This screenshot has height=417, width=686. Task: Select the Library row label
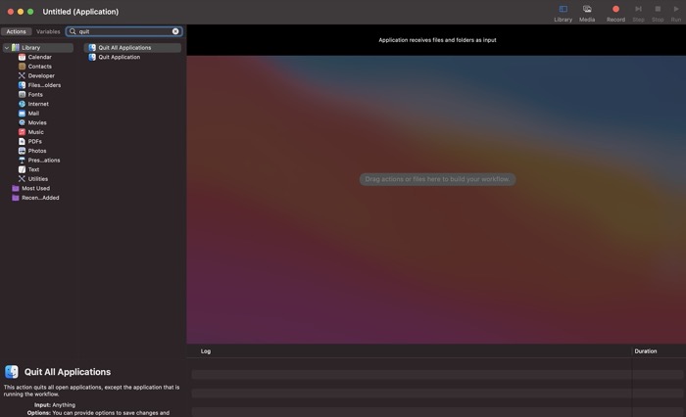(31, 48)
